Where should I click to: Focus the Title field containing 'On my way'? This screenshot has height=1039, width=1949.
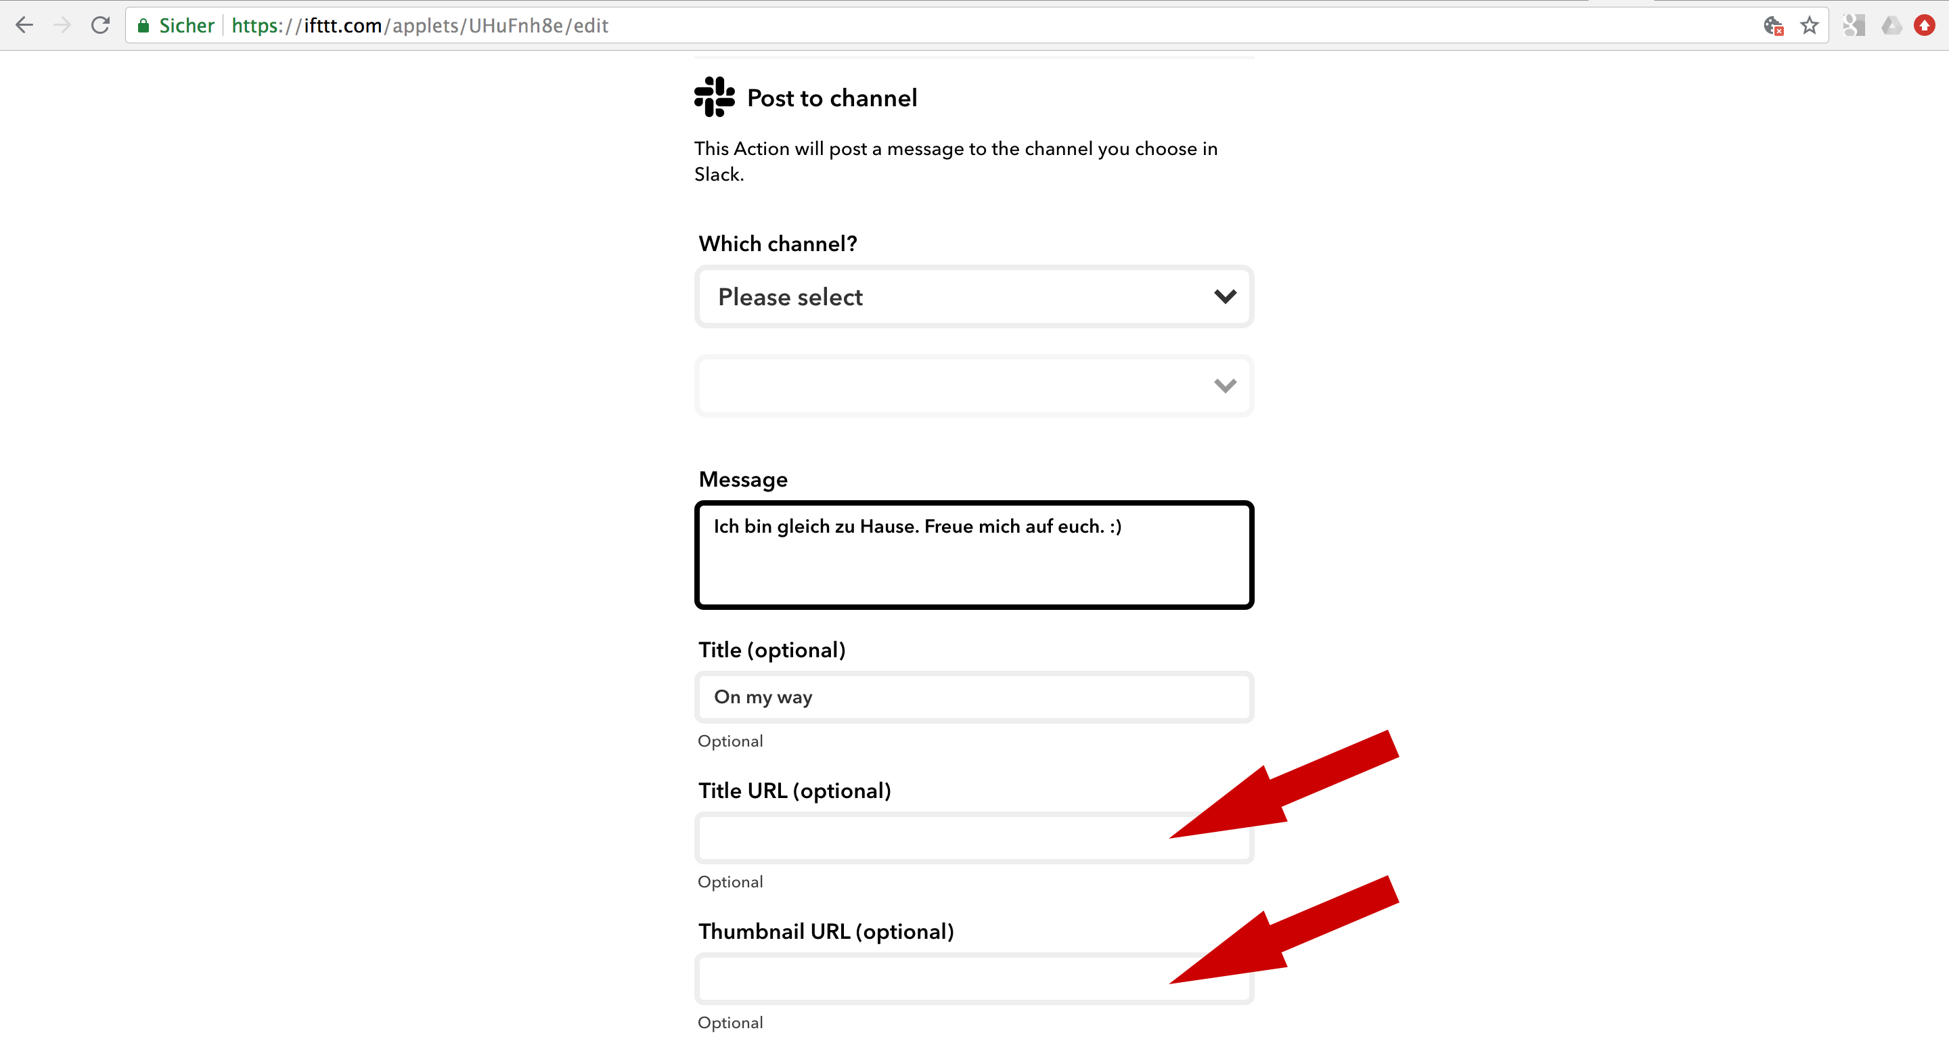[973, 697]
